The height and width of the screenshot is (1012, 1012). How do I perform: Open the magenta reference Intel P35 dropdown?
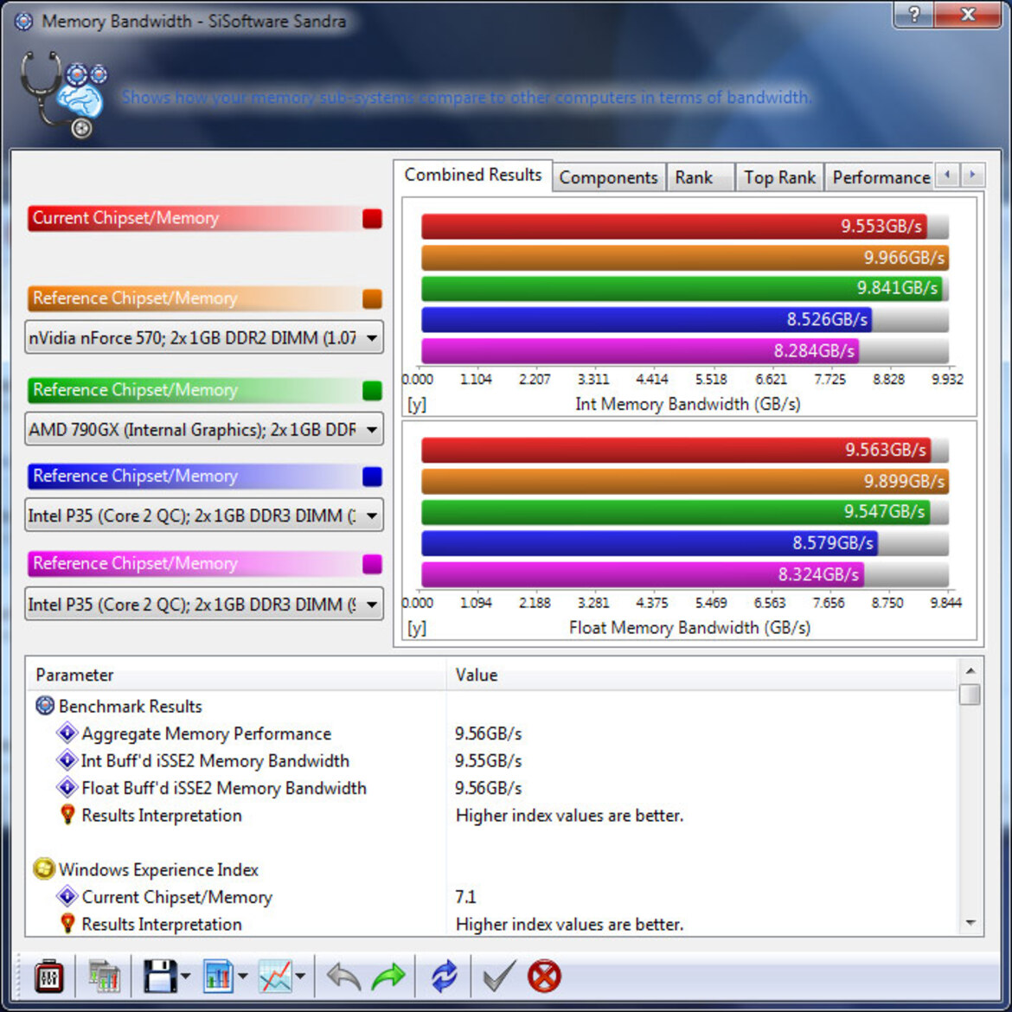(204, 604)
